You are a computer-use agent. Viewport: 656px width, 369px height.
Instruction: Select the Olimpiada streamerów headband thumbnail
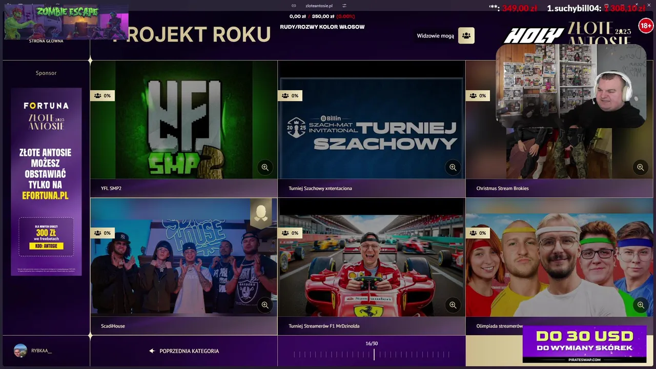point(559,257)
